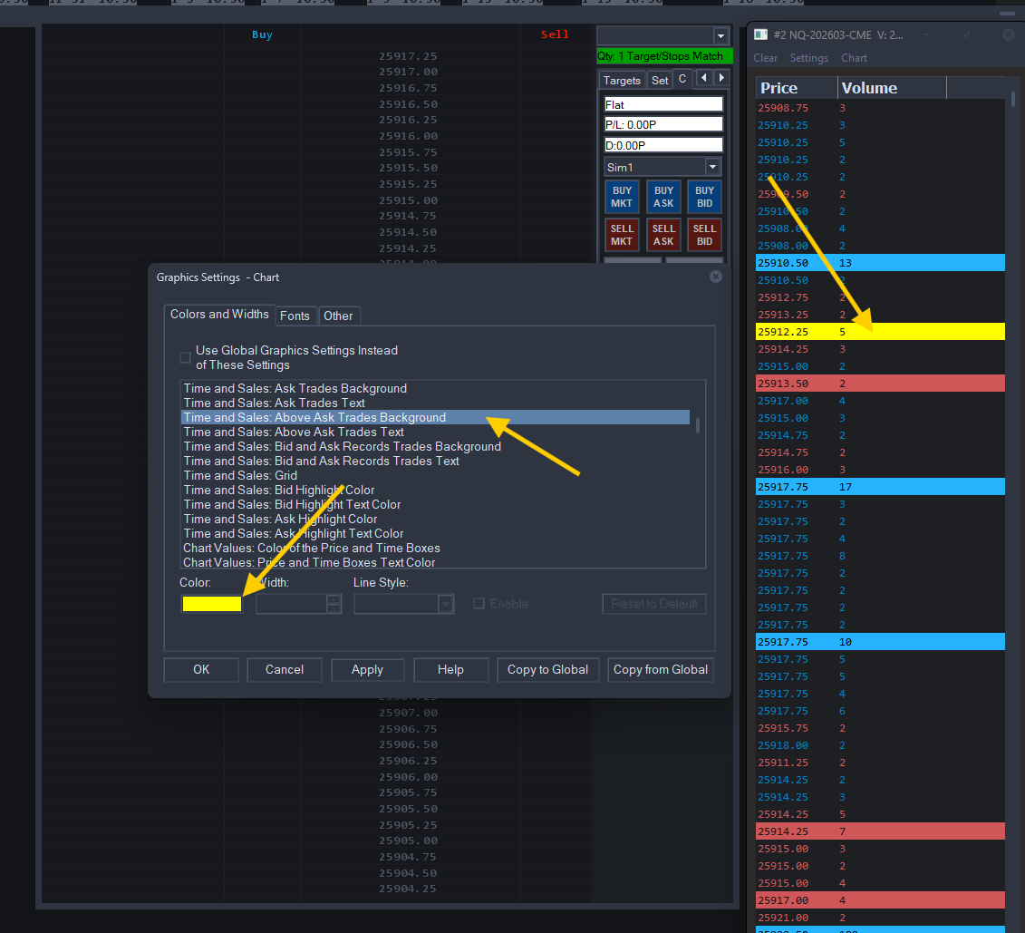Open the Targets tab in trade window

(x=622, y=81)
